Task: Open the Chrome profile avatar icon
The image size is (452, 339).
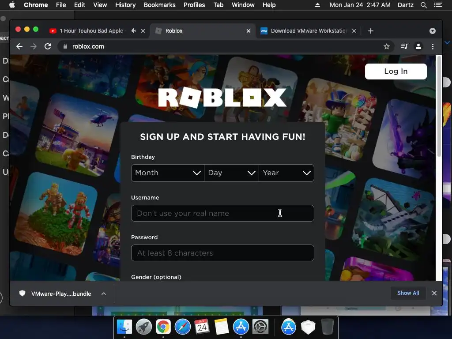Action: [x=418, y=46]
